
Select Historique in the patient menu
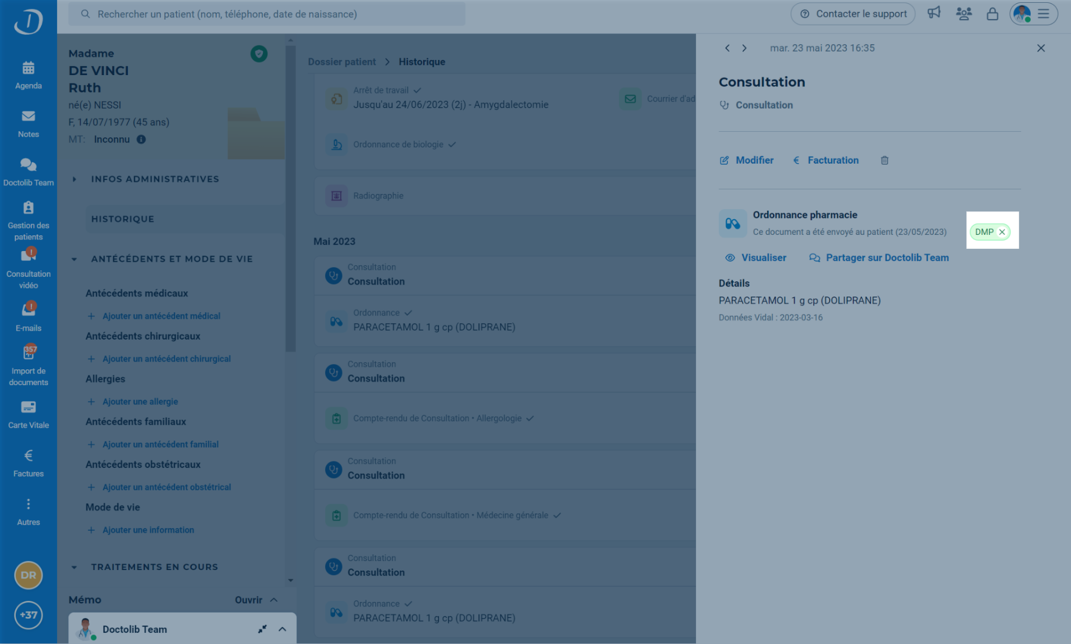(123, 219)
